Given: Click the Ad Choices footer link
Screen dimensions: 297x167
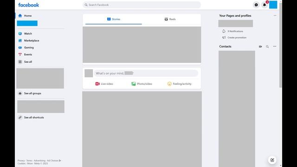Looking at the screenshot, I should coord(54,161).
